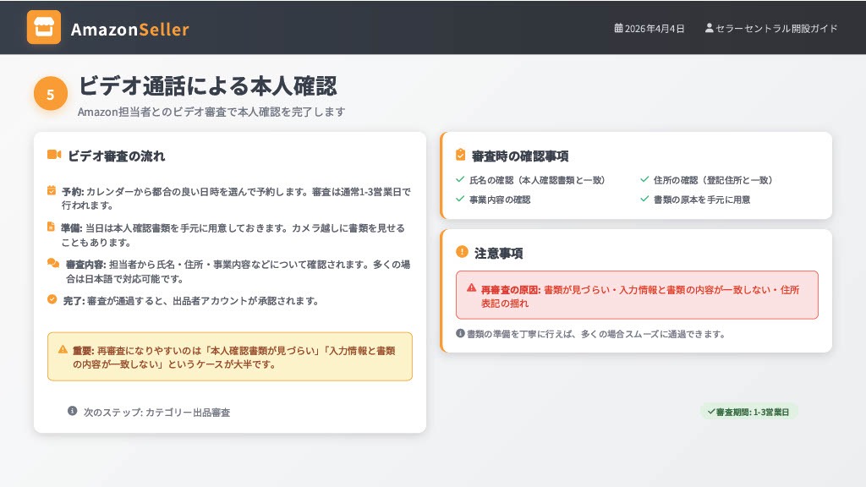Viewport: 866px width, 487px height.
Task: Click the セラーセントラル開設ガイド header label
Action: [x=776, y=28]
